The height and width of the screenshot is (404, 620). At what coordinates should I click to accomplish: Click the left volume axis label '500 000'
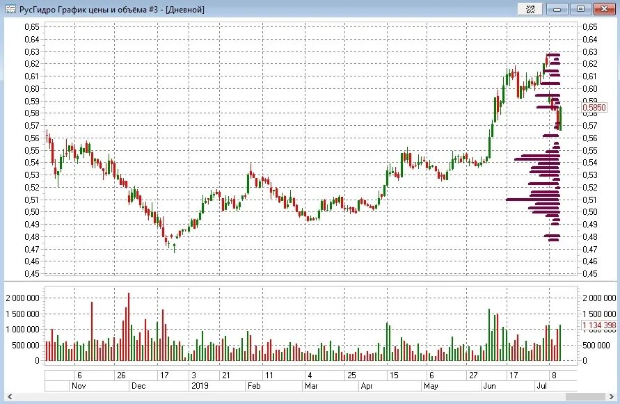tap(26, 345)
